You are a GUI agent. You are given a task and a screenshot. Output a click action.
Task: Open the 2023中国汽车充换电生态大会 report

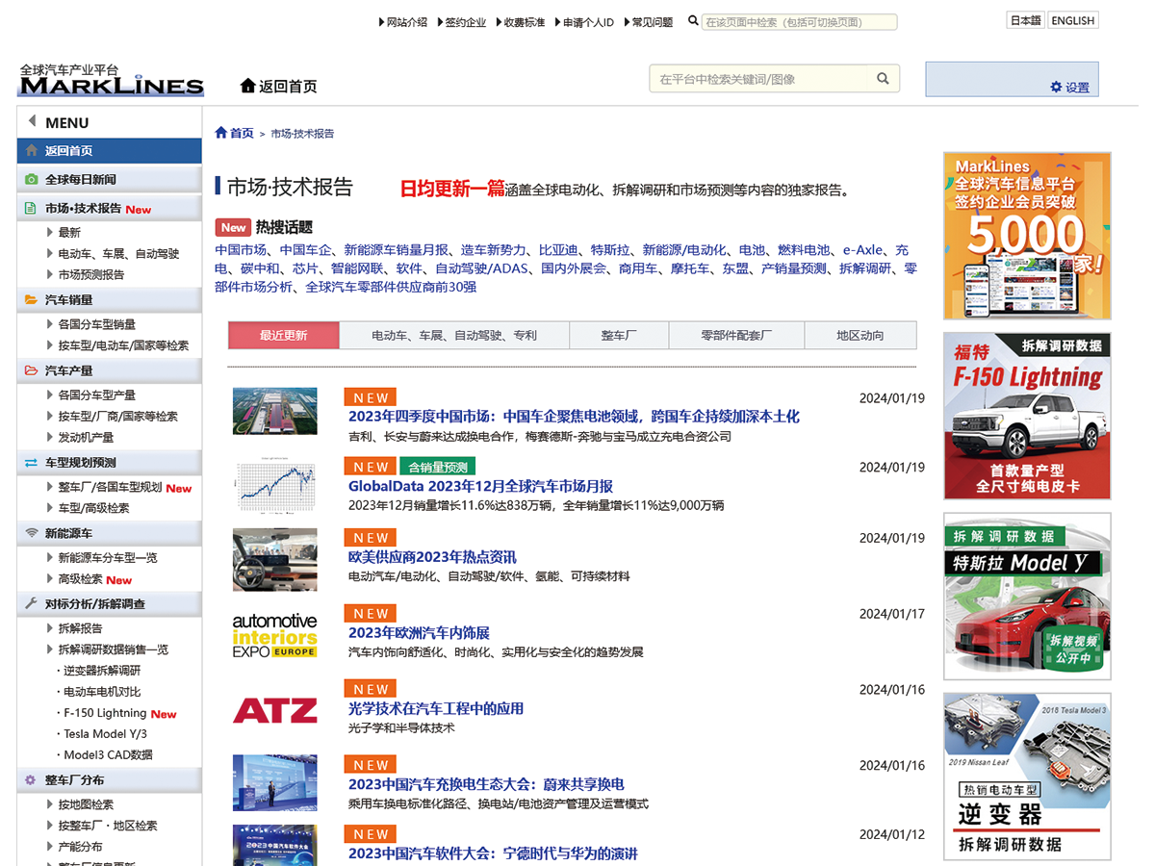point(486,784)
